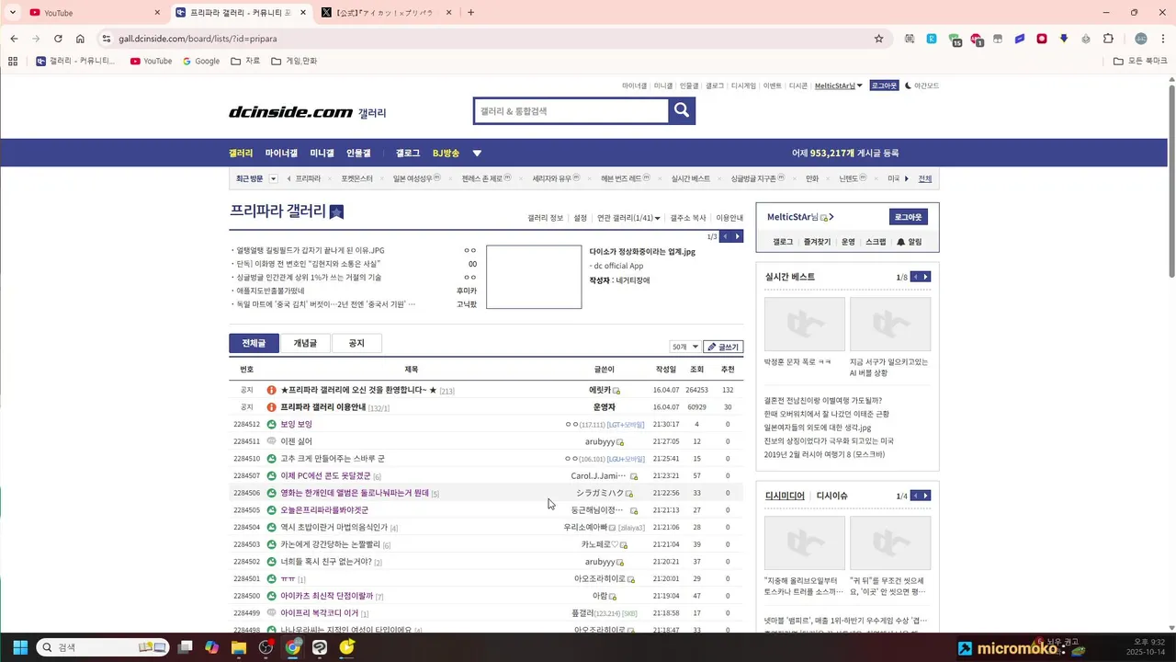Switch to the YouTube browser tab
This screenshot has height=662, width=1176.
[95, 13]
